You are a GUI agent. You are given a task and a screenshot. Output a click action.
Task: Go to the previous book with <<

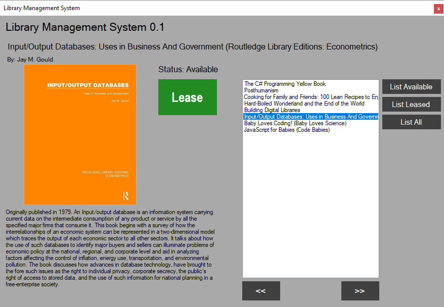point(261,291)
